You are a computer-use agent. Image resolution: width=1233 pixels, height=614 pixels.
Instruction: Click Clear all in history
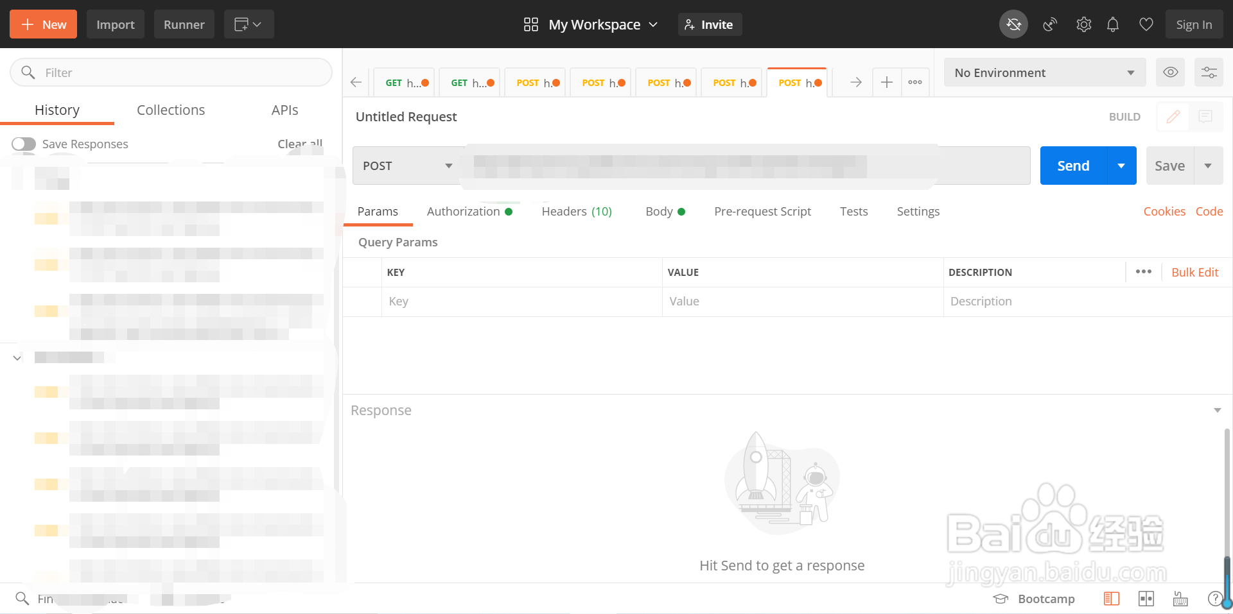(300, 144)
